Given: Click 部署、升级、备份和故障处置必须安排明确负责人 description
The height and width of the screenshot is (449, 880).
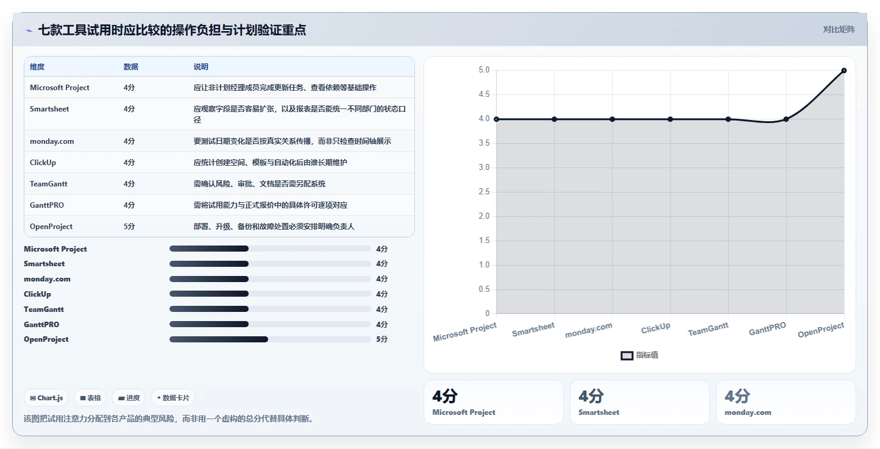Looking at the screenshot, I should pos(274,227).
